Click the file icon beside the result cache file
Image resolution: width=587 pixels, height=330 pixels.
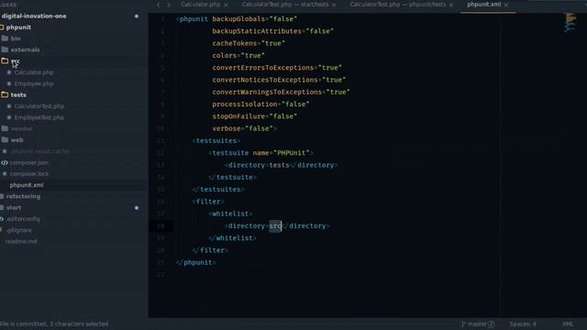[5, 151]
